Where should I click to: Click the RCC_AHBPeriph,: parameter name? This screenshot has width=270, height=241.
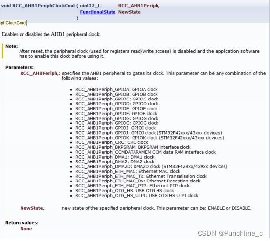[40, 73]
